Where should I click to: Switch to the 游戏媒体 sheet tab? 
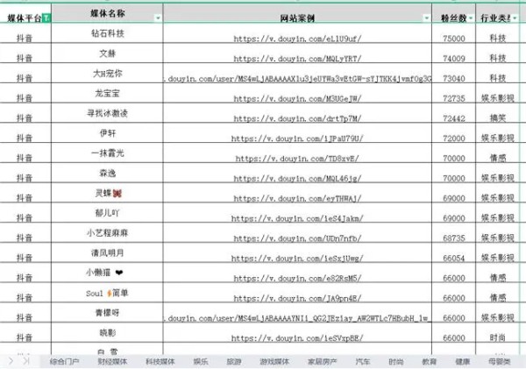pos(274,362)
